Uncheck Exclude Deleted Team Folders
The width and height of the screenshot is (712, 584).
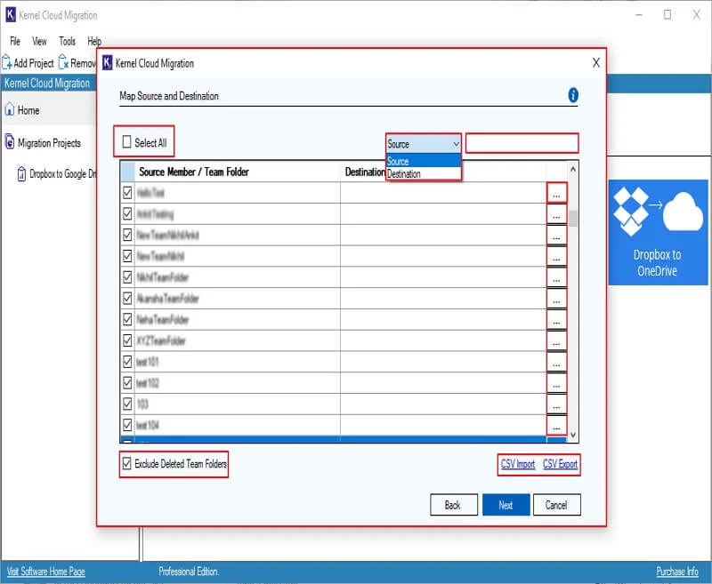(126, 463)
